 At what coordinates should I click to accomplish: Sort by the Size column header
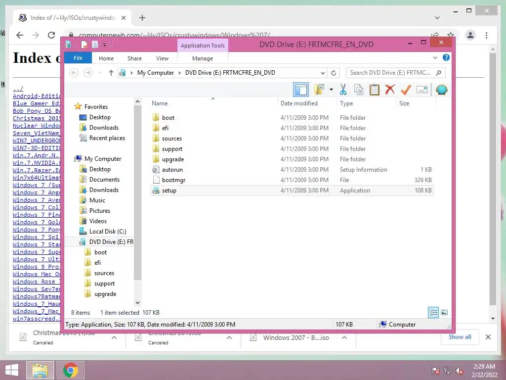[x=416, y=103]
